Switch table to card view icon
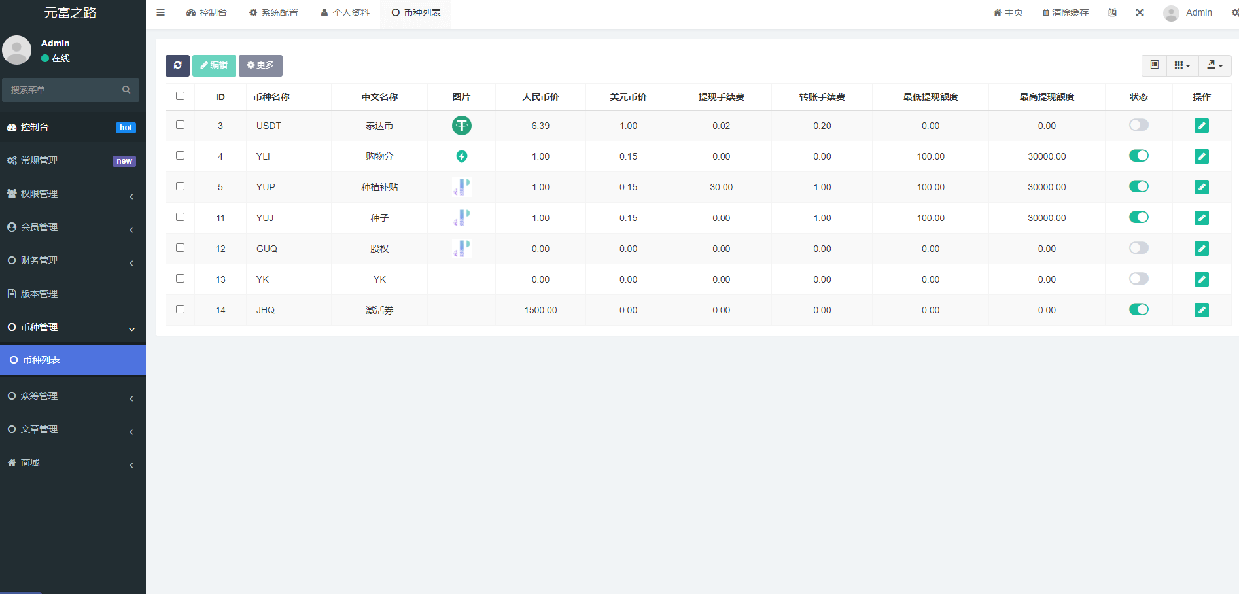The width and height of the screenshot is (1239, 594). point(1154,65)
